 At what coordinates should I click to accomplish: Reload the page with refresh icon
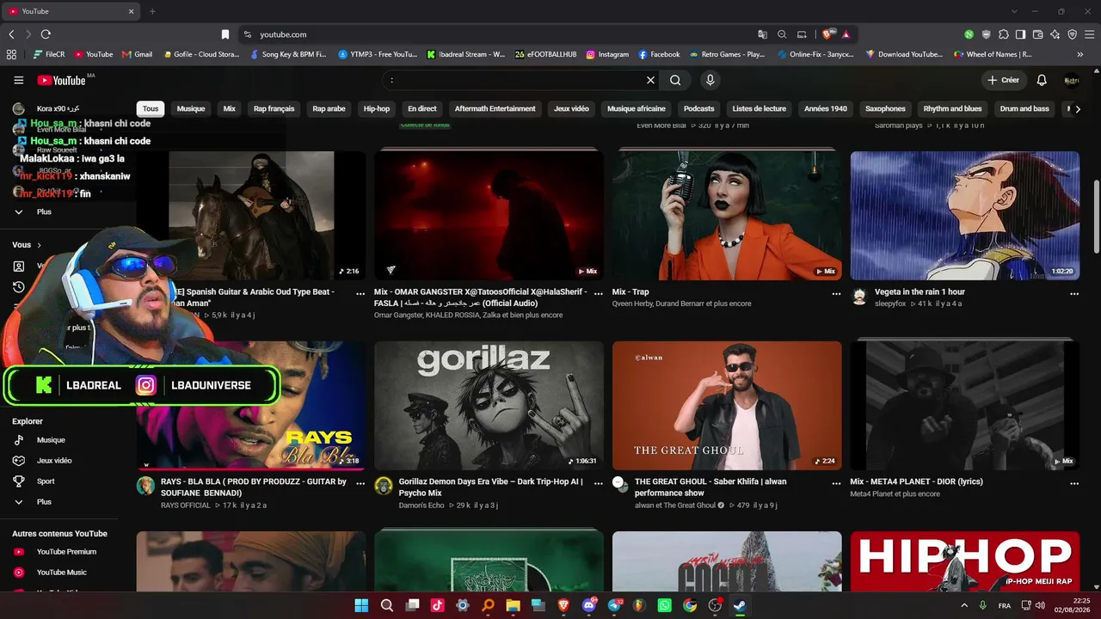[46, 34]
